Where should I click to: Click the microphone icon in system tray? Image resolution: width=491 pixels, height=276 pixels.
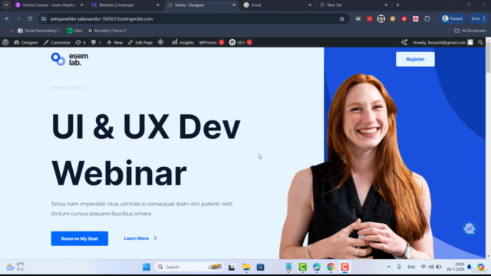pos(399,267)
